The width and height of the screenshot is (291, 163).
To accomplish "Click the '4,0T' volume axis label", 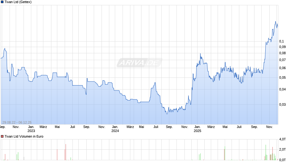I will pos(282,139).
